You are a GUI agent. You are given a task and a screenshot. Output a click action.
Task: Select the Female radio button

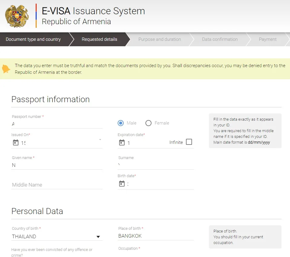pyautogui.click(x=148, y=123)
